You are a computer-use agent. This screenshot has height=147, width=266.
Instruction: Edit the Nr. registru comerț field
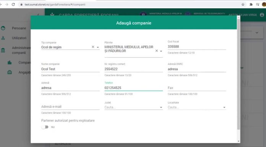tap(133, 69)
